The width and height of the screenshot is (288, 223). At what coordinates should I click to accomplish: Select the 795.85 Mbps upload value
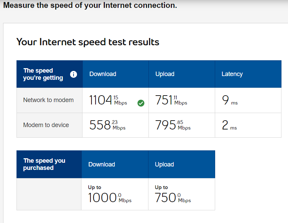point(173,125)
